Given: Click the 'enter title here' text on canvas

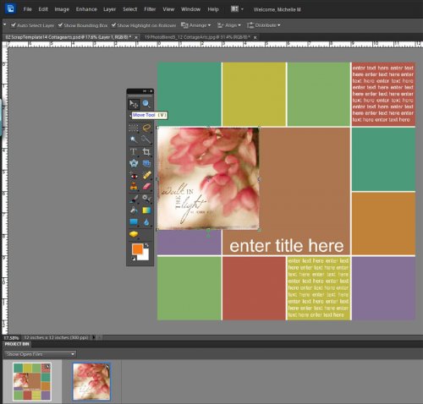Looking at the screenshot, I should coord(287,246).
